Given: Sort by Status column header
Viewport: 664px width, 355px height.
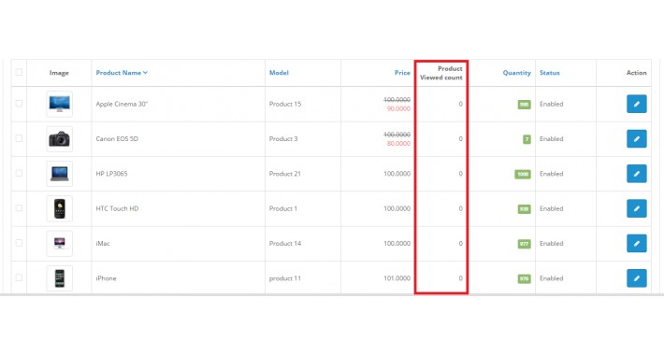Looking at the screenshot, I should [x=550, y=73].
